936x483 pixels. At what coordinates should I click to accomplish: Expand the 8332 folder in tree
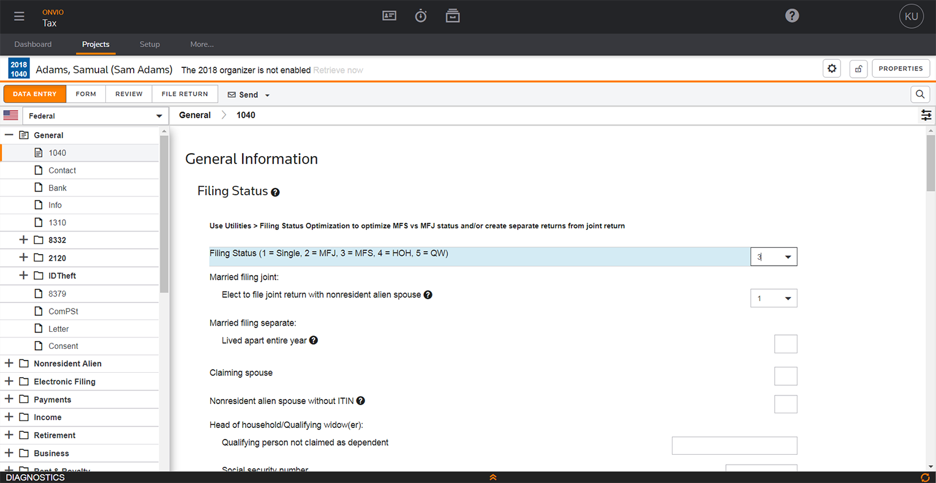click(23, 240)
